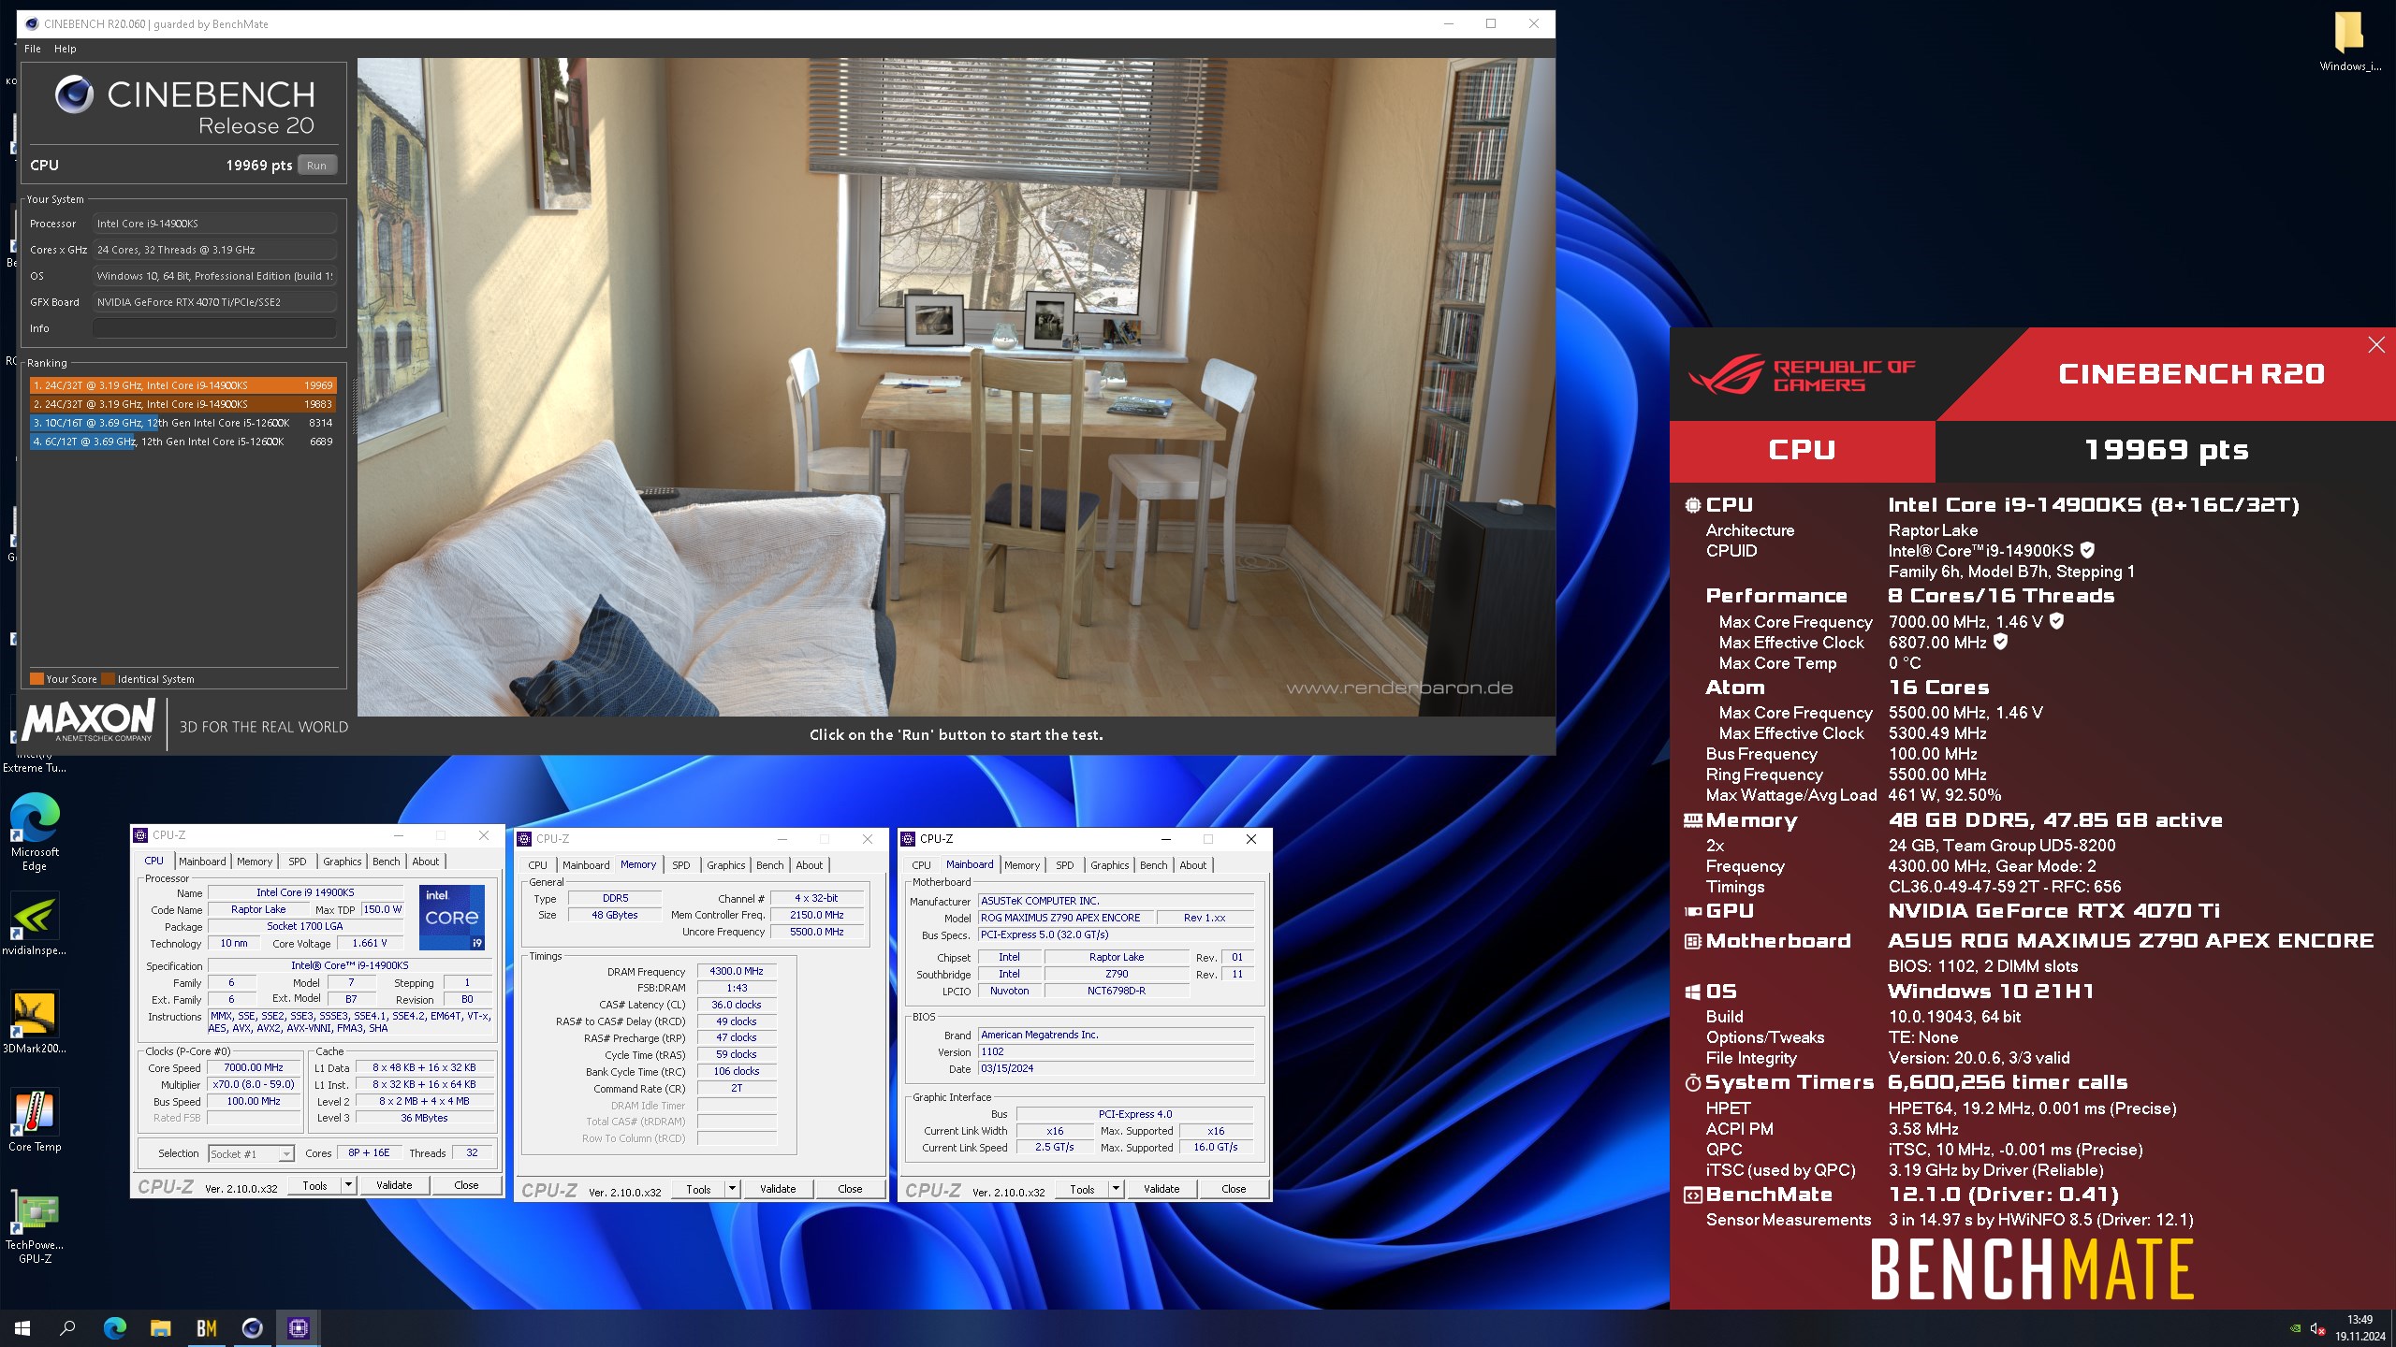Viewport: 2396px width, 1347px height.
Task: Open 3DMark2001 desktop shortcut
Action: (35, 1021)
